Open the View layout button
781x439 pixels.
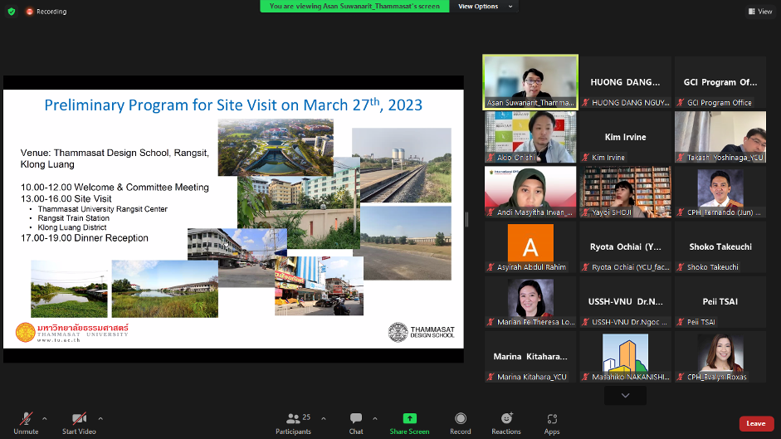click(760, 12)
